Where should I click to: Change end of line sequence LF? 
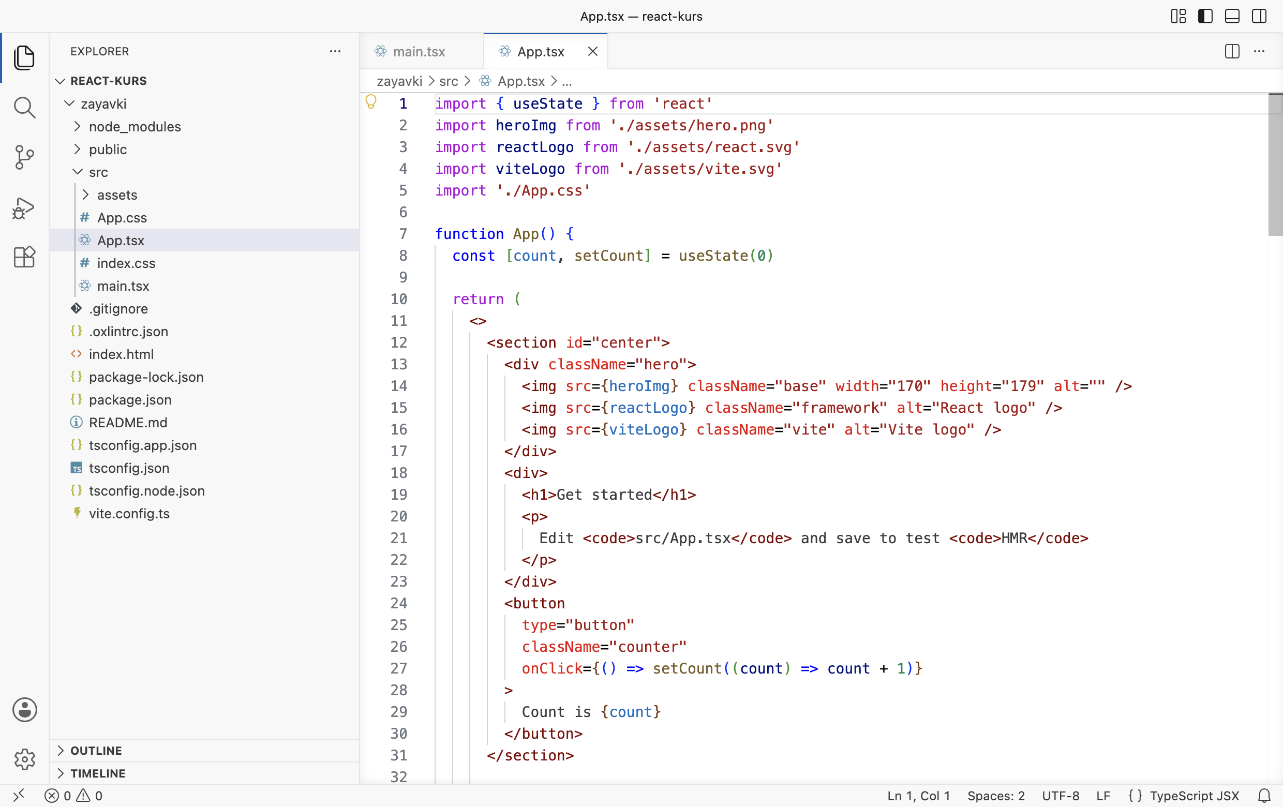click(1103, 795)
